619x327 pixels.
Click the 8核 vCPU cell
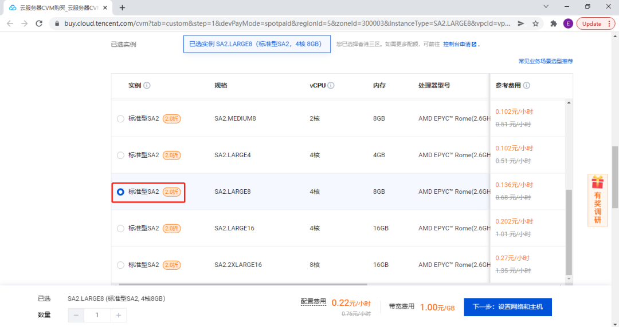[315, 265]
